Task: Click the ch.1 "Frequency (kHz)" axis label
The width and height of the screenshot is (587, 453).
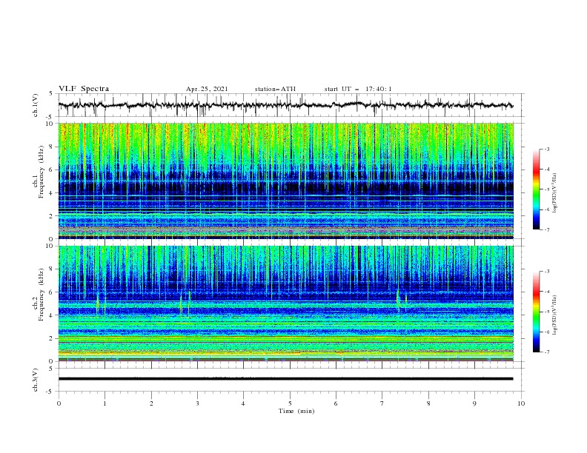Action: pos(42,172)
